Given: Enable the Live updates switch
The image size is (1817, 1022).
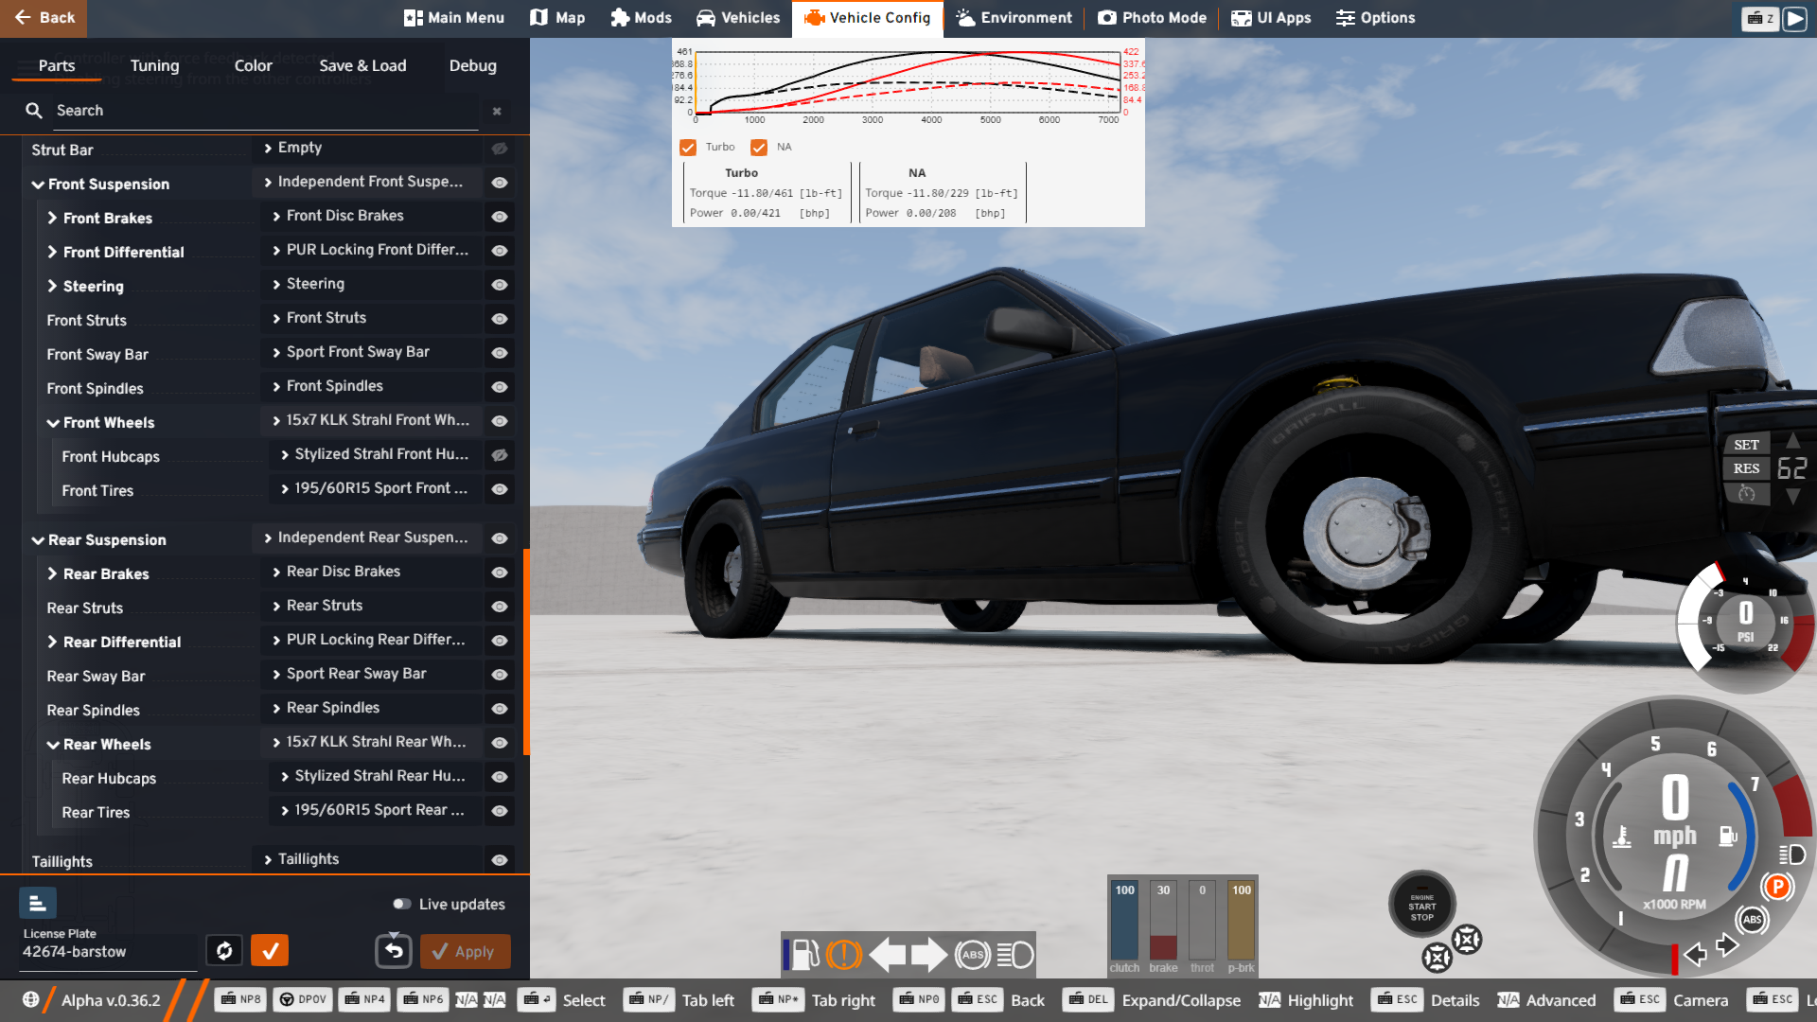Looking at the screenshot, I should point(402,904).
